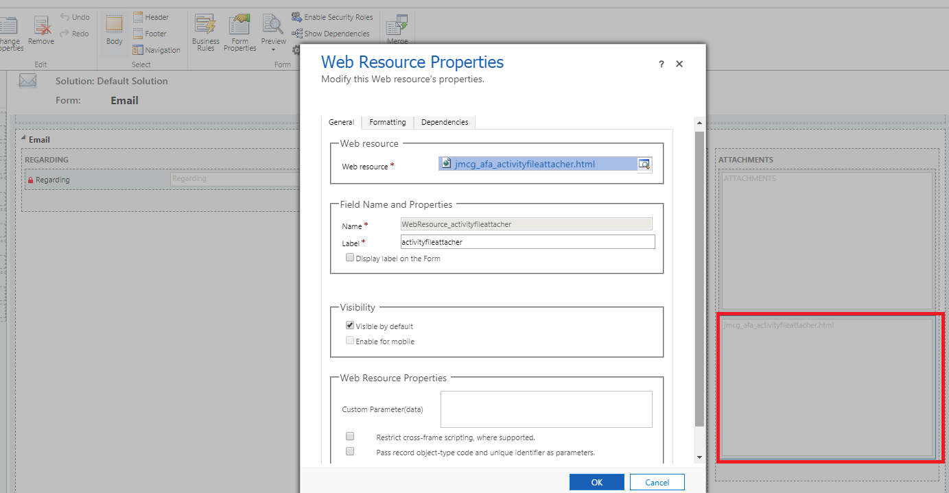The height and width of the screenshot is (493, 949).
Task: Click the Merge icon in the ribbon
Action: [397, 27]
